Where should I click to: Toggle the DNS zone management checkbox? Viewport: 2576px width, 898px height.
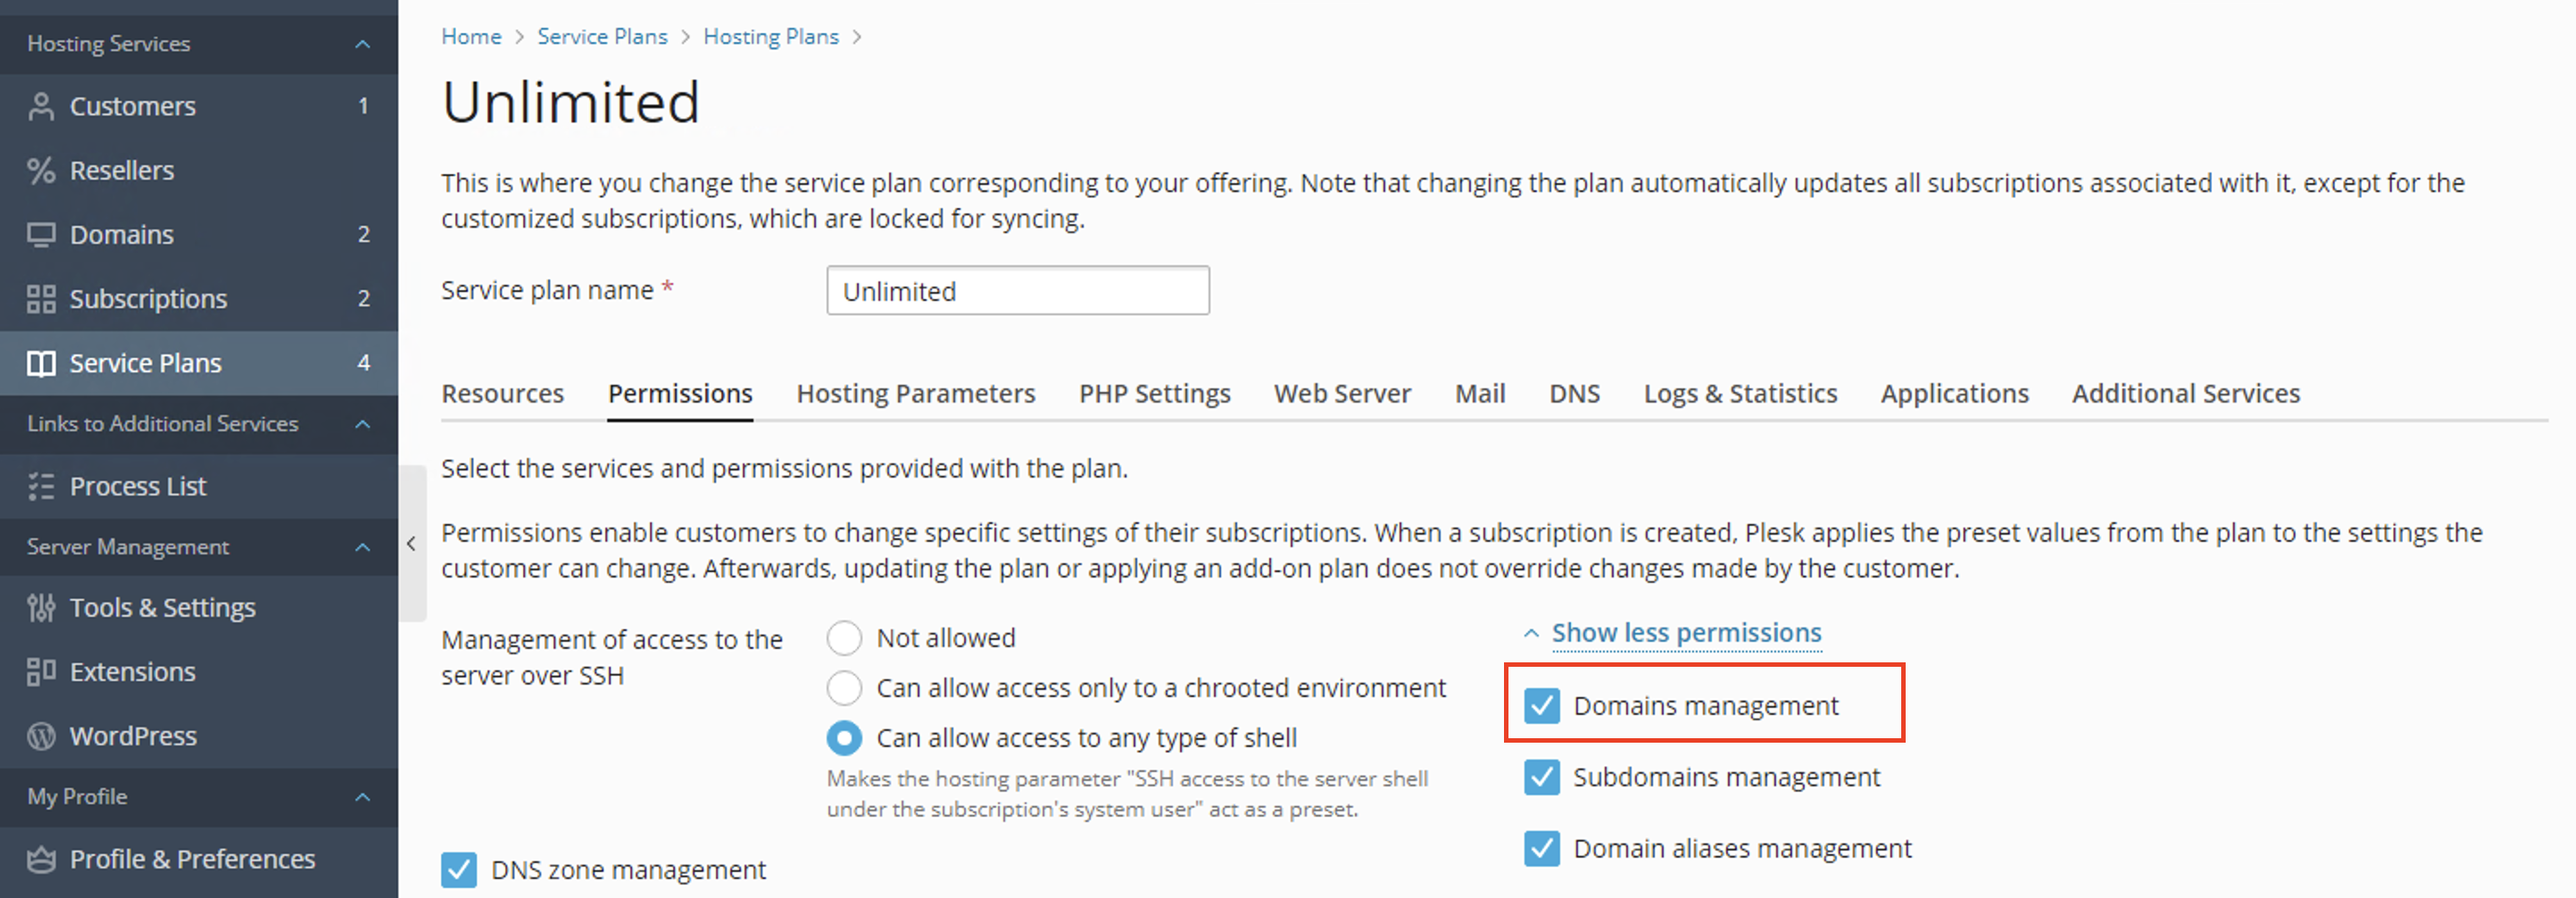click(x=459, y=870)
